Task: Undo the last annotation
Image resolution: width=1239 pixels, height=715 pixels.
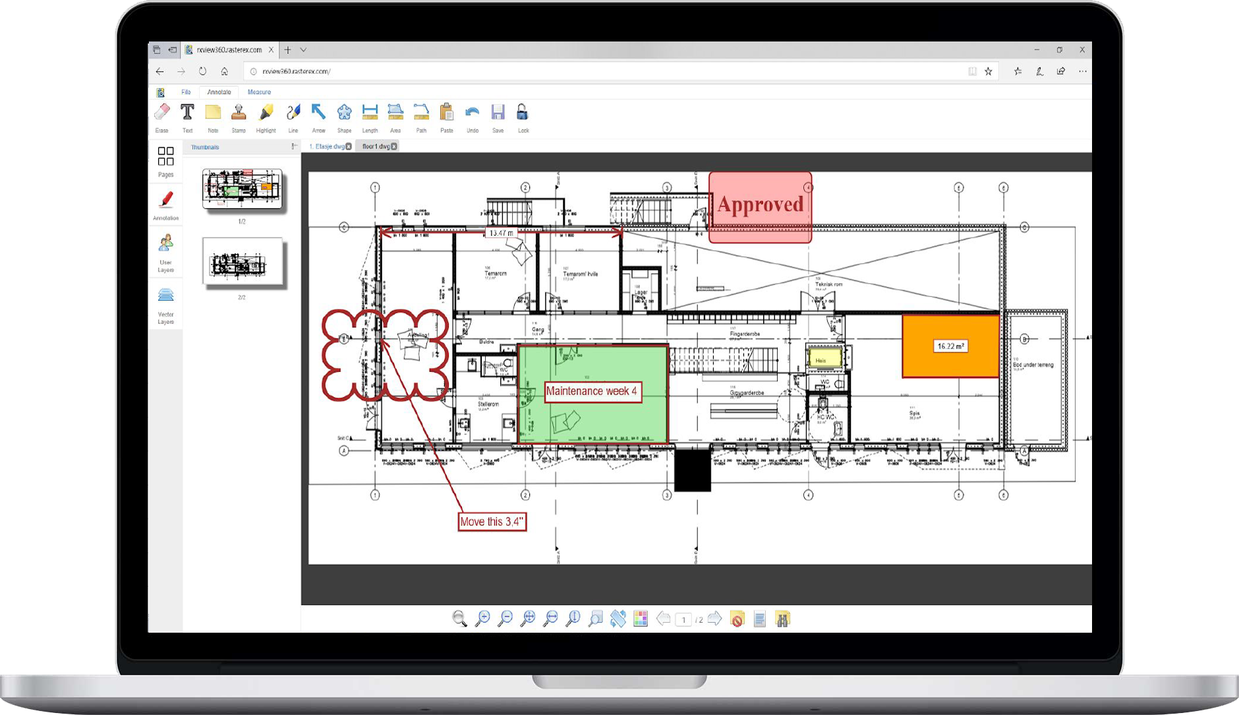Action: point(473,112)
